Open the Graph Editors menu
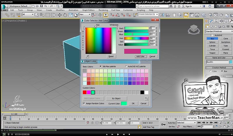233x136 pixels. click(89, 10)
